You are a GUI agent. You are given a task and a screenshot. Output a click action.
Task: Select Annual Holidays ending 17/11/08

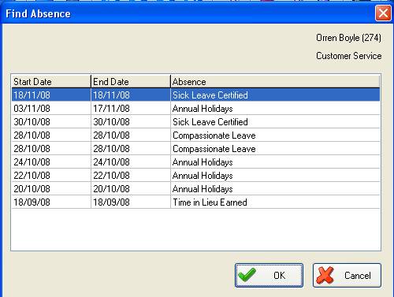pos(195,108)
